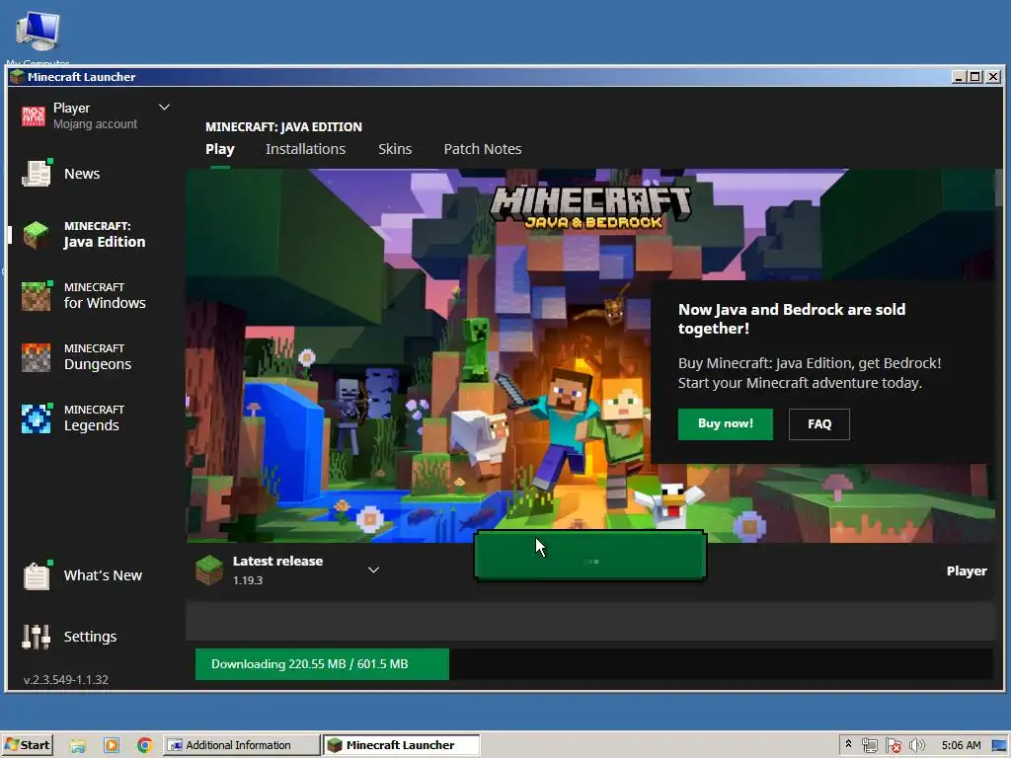Open Minecraft for Windows dirt block icon
Viewport: 1011px width, 758px height.
(37, 296)
